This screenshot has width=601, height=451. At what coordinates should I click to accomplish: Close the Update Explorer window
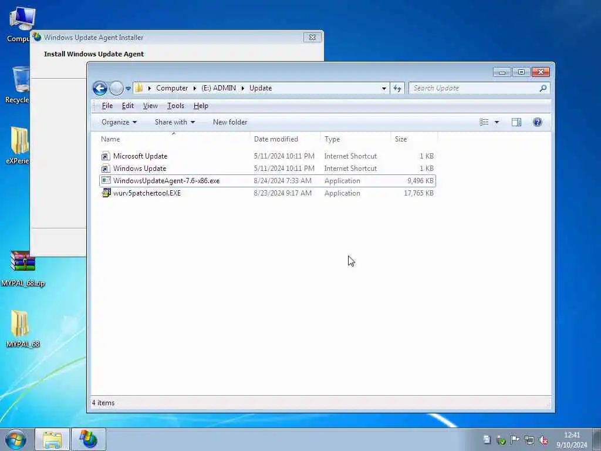pos(541,72)
